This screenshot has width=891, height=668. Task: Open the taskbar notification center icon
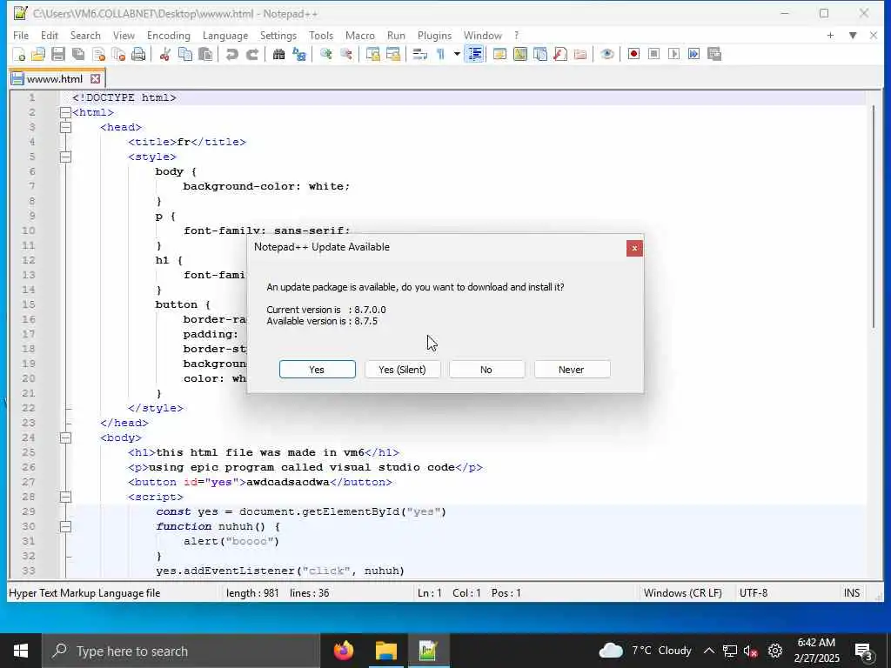[864, 651]
